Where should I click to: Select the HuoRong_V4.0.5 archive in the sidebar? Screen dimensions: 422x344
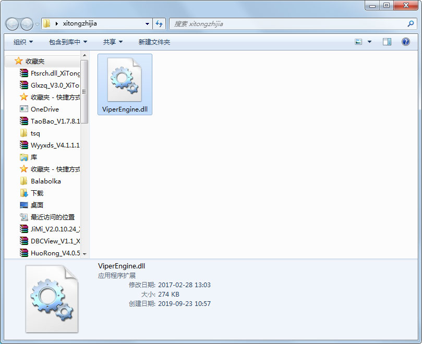pyautogui.click(x=50, y=253)
